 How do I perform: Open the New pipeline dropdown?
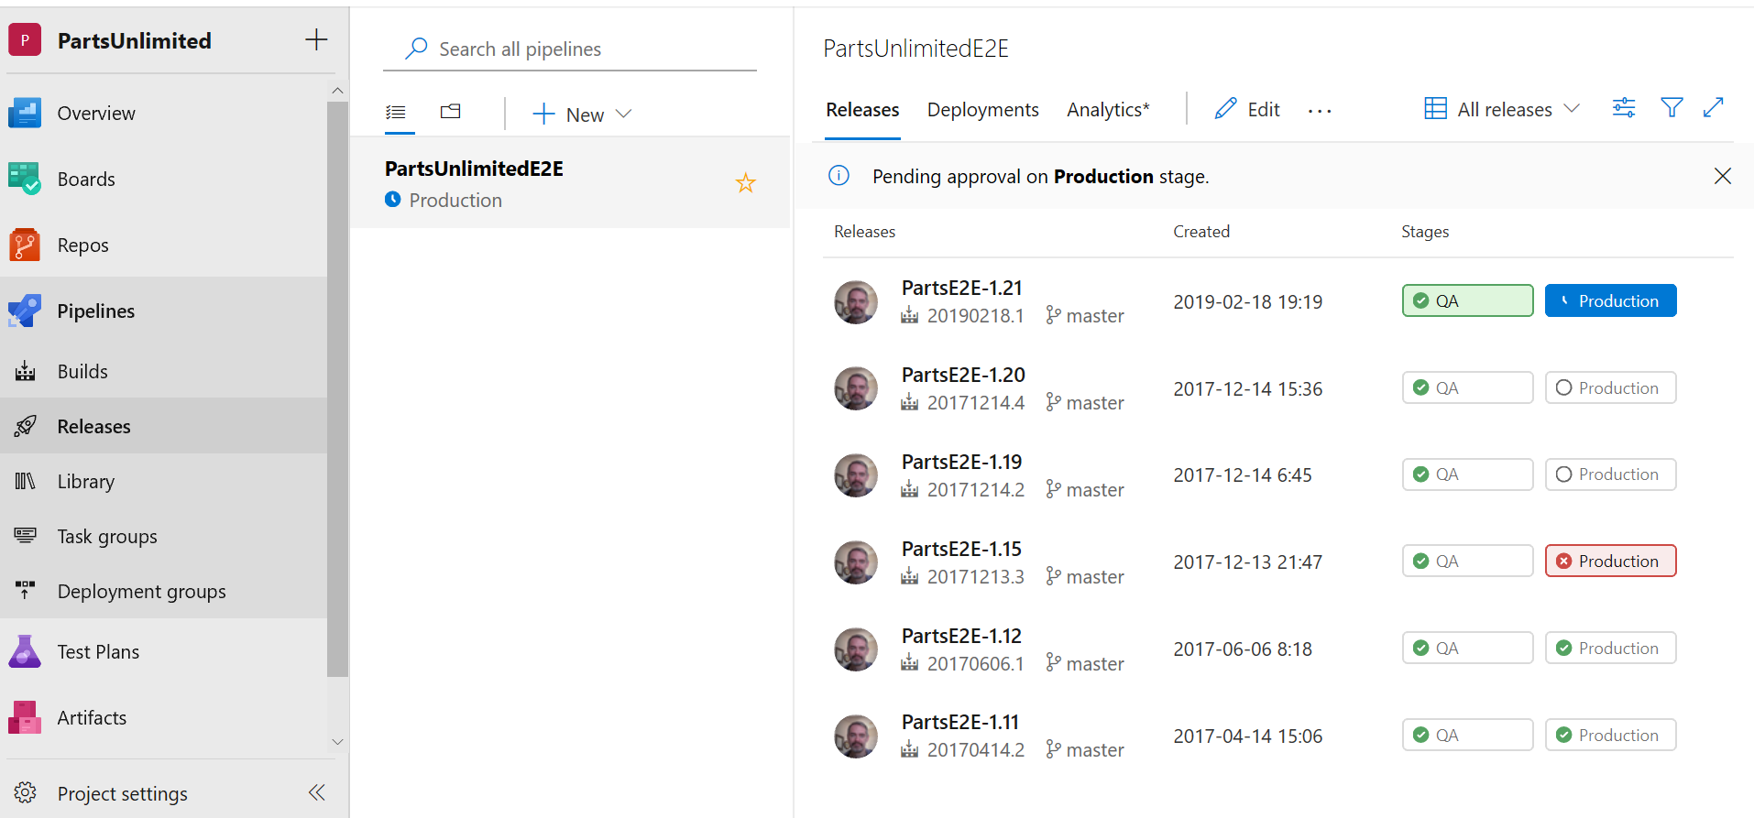pos(583,115)
